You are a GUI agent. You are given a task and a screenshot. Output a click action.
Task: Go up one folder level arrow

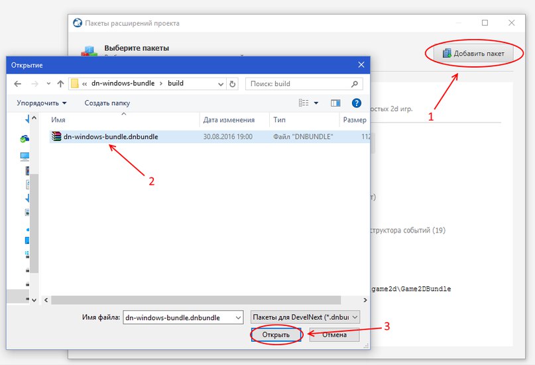pos(60,84)
